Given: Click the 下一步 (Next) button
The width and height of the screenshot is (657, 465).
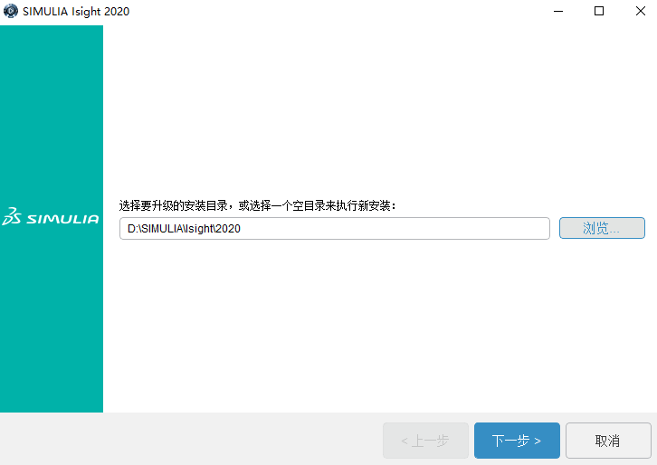Looking at the screenshot, I should tap(517, 441).
